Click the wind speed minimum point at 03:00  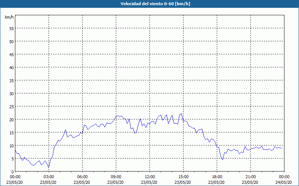(x=49, y=167)
